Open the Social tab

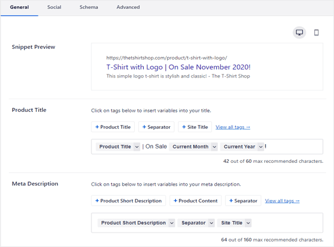[x=54, y=7]
